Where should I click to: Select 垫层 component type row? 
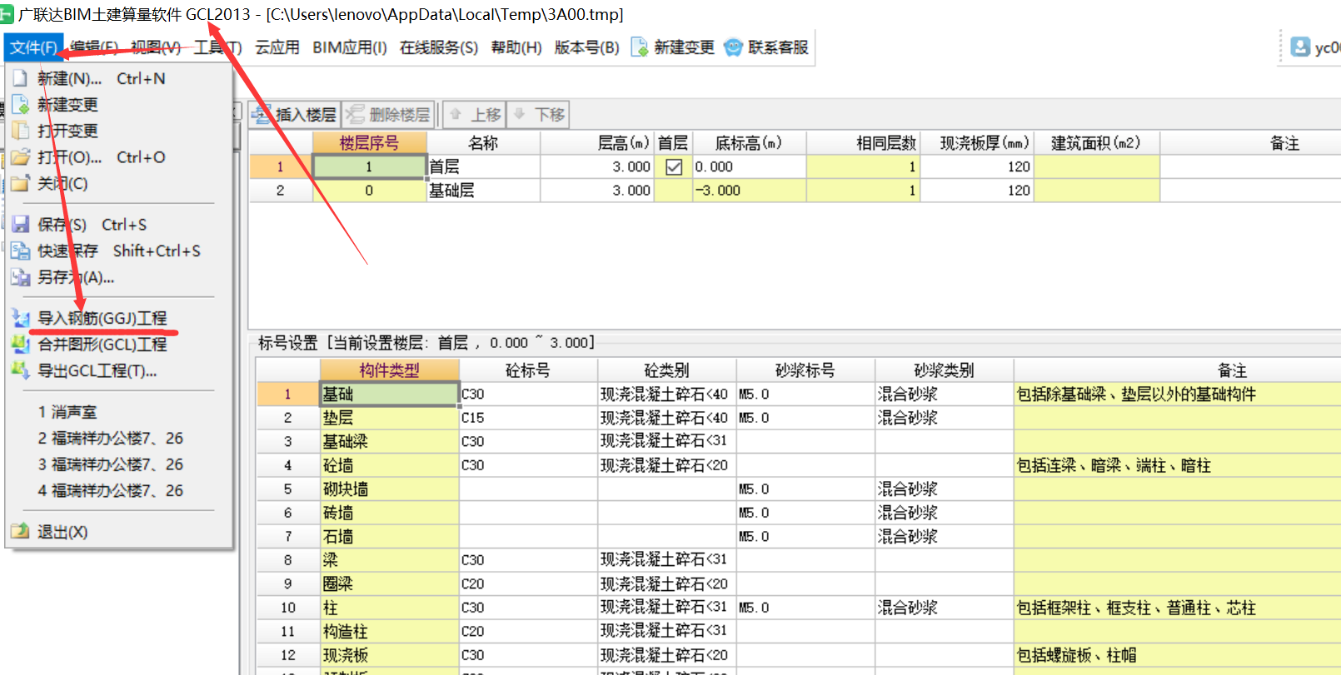(390, 418)
